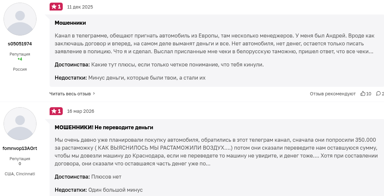384x196 pixels.
Task: Click the star rating badge on the 16 мар 2026 review
Action: pos(56,111)
